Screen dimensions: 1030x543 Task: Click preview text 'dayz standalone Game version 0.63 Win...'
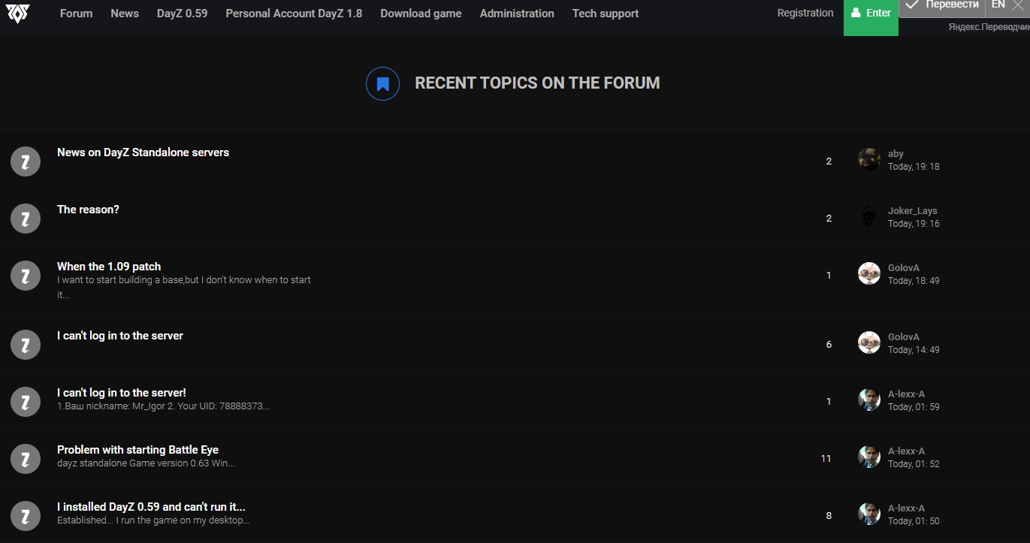point(146,463)
